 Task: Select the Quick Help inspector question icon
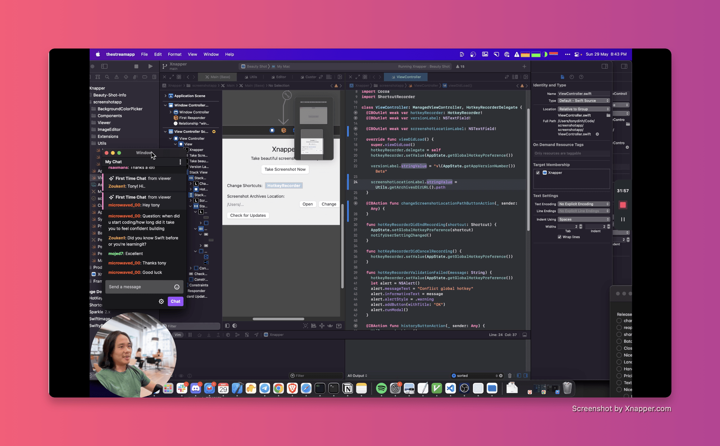[x=581, y=77]
